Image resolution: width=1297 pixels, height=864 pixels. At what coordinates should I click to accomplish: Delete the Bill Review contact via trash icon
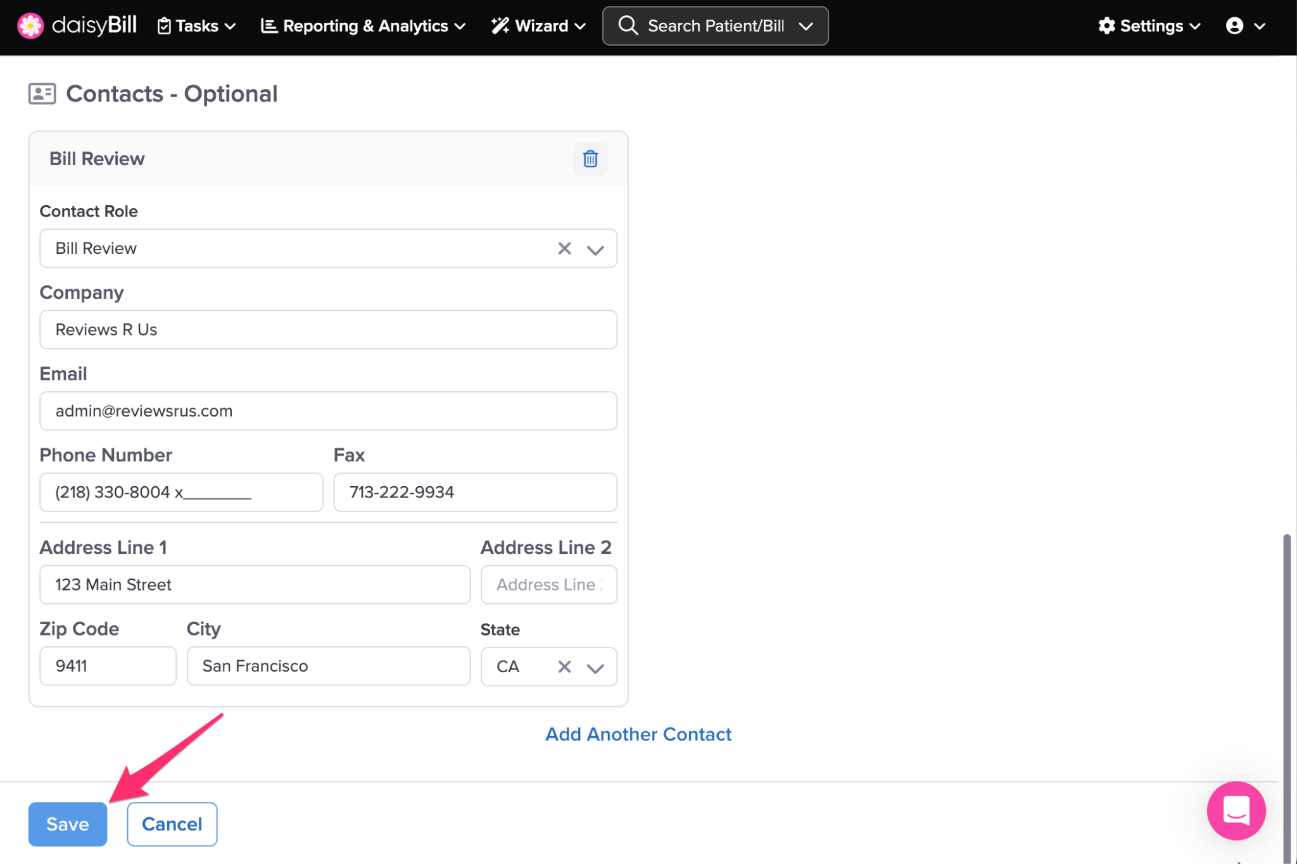(x=590, y=159)
